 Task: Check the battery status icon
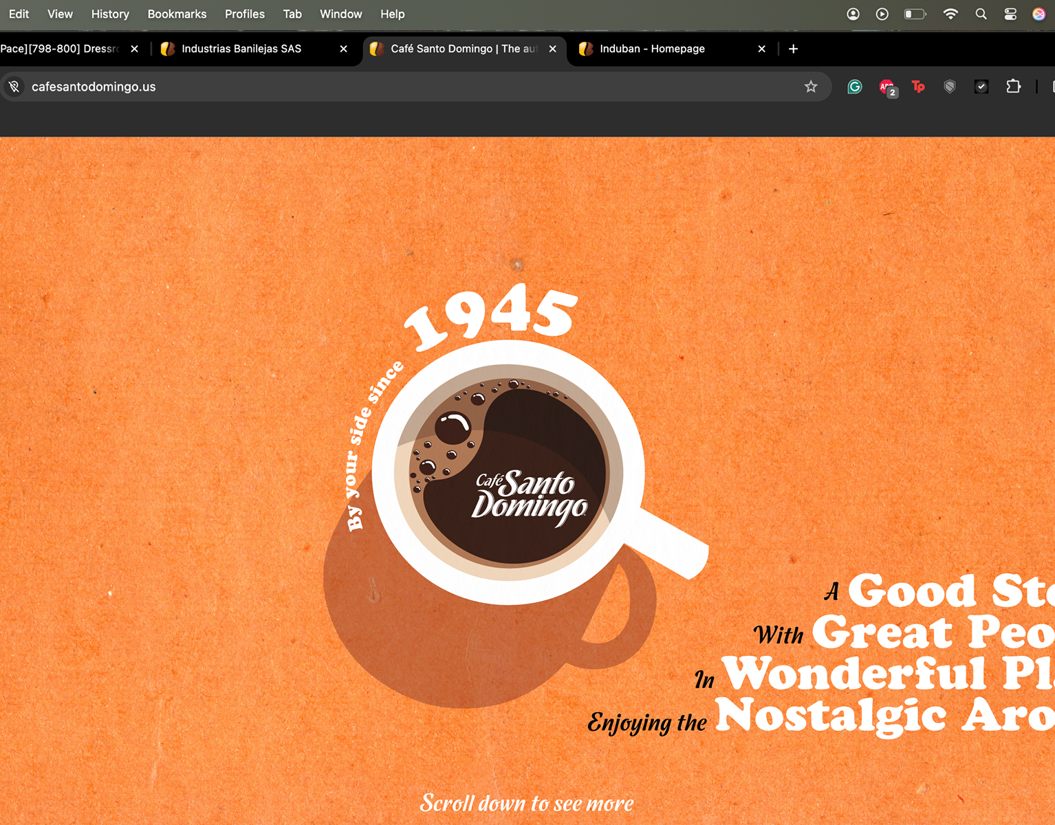click(x=915, y=14)
